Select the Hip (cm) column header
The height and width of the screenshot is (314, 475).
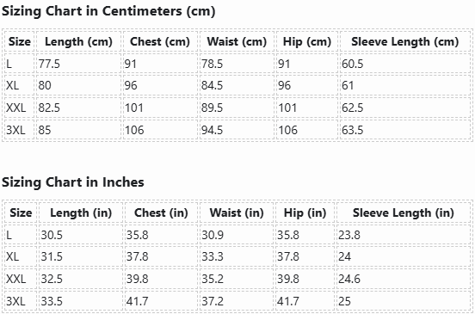[x=307, y=41]
